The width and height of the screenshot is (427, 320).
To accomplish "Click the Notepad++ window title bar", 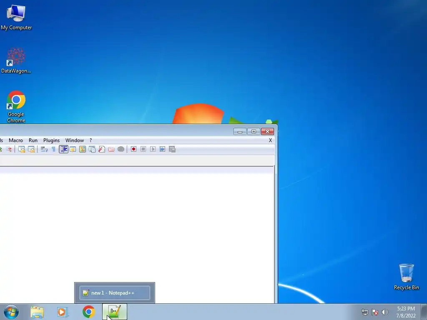I will coord(116,131).
